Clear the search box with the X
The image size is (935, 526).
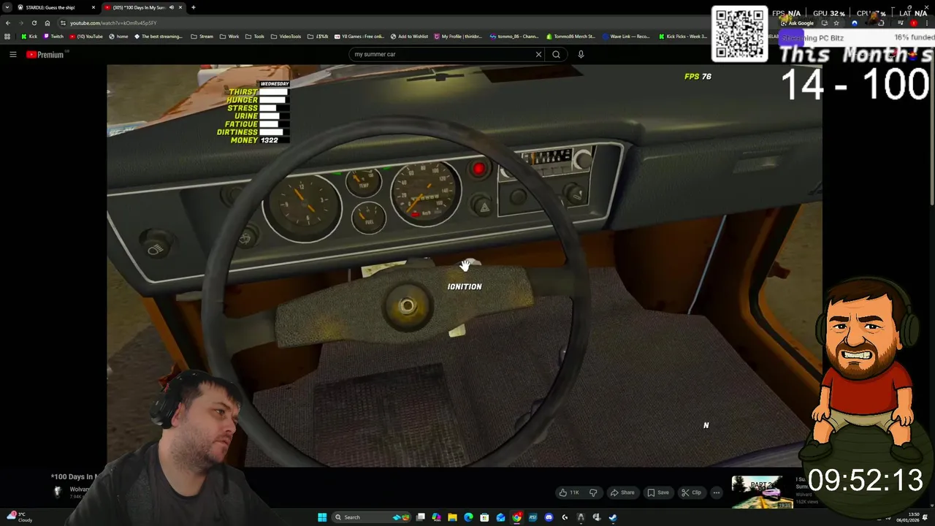pos(538,54)
